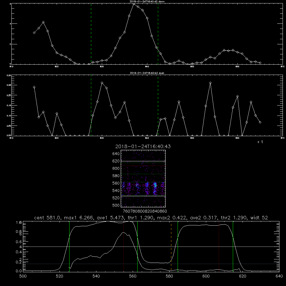Click the dusk plot title 2018-01-24T16:40:43 dusk
286x286 pixels.
[x=147, y=73]
